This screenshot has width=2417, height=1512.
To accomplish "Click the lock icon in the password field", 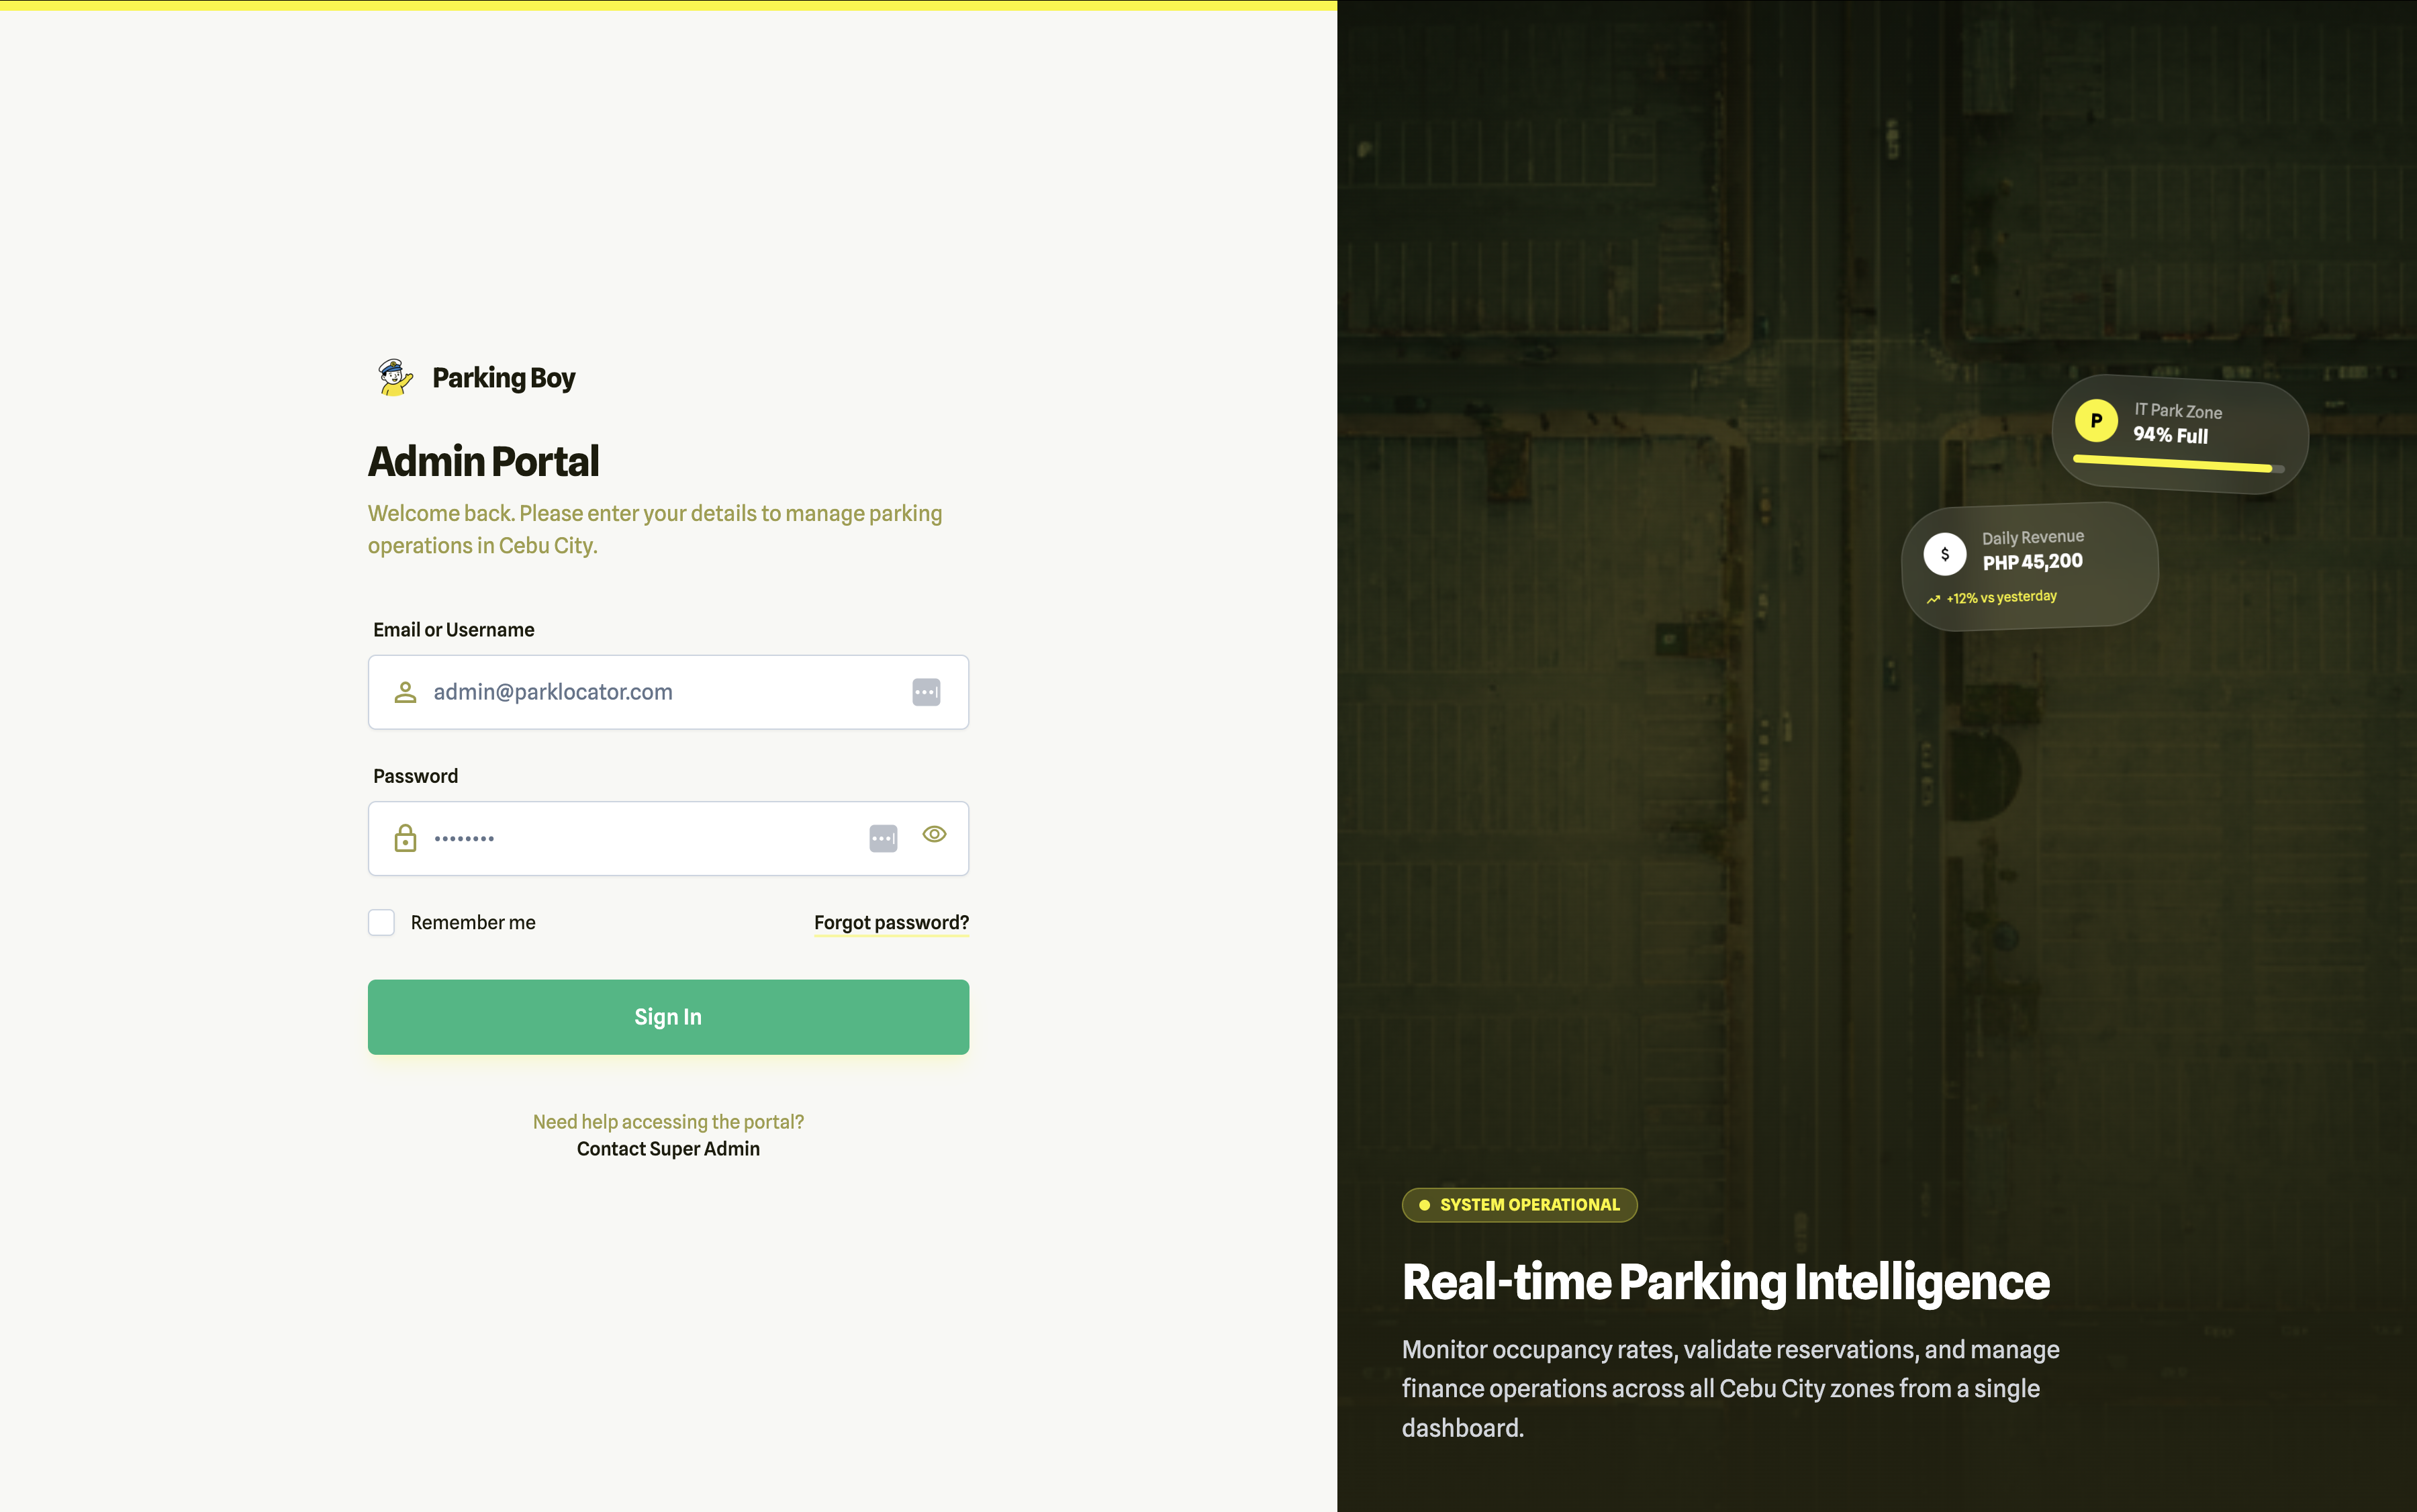I will 405,838.
